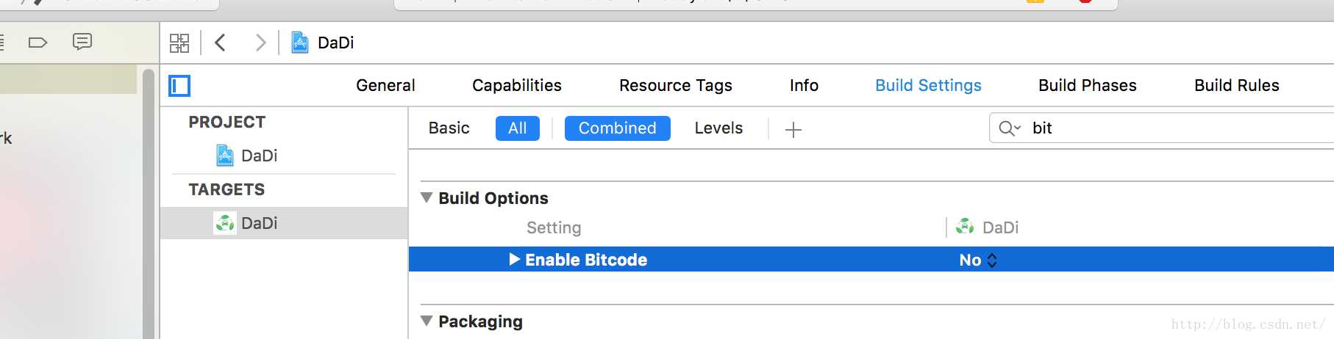Select the All settings filter
The height and width of the screenshot is (339, 1334).
point(517,128)
